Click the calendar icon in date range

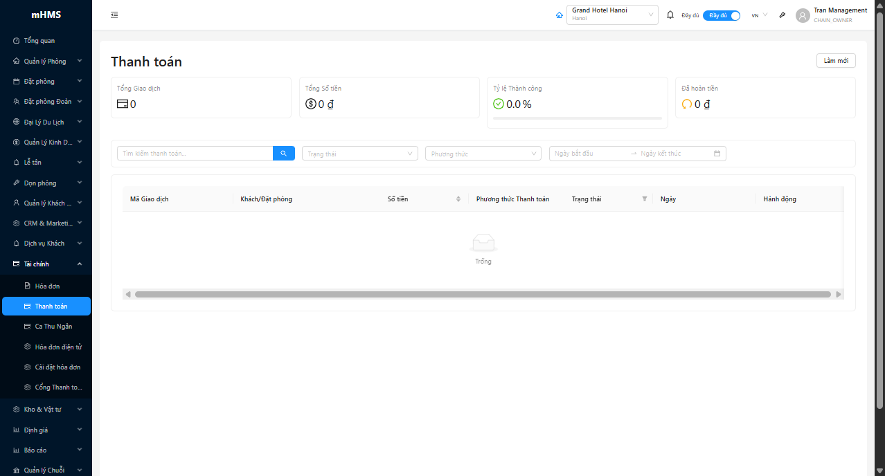(x=717, y=154)
